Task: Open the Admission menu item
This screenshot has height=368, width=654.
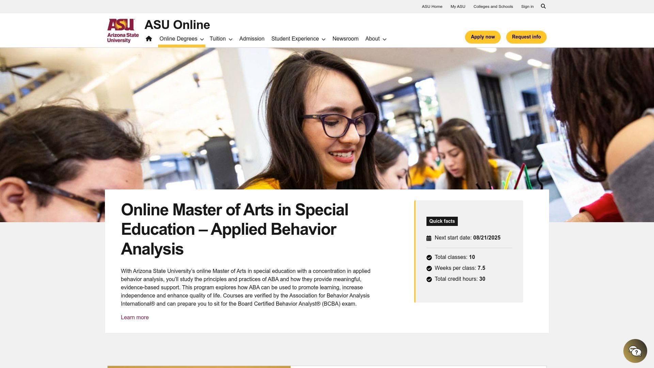Action: 252,39
